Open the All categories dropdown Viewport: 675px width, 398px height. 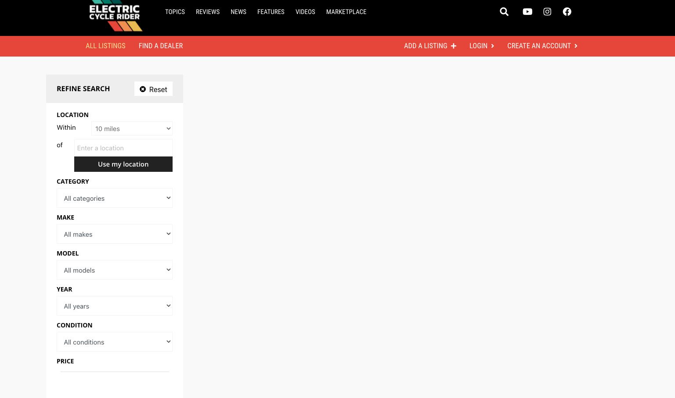pyautogui.click(x=115, y=198)
